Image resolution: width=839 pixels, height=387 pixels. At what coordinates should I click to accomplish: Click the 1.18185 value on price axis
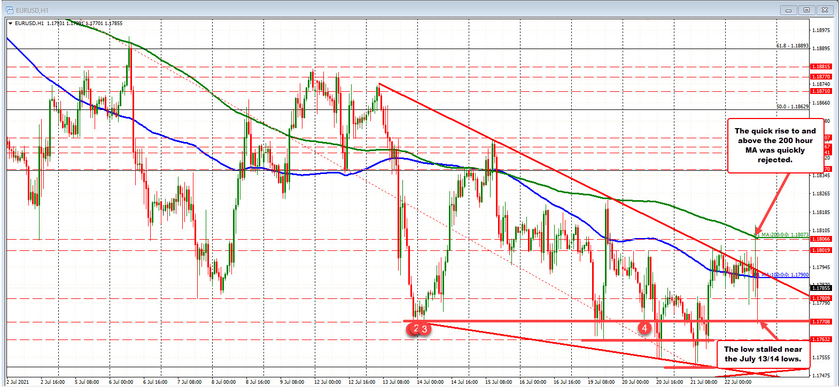pos(821,212)
